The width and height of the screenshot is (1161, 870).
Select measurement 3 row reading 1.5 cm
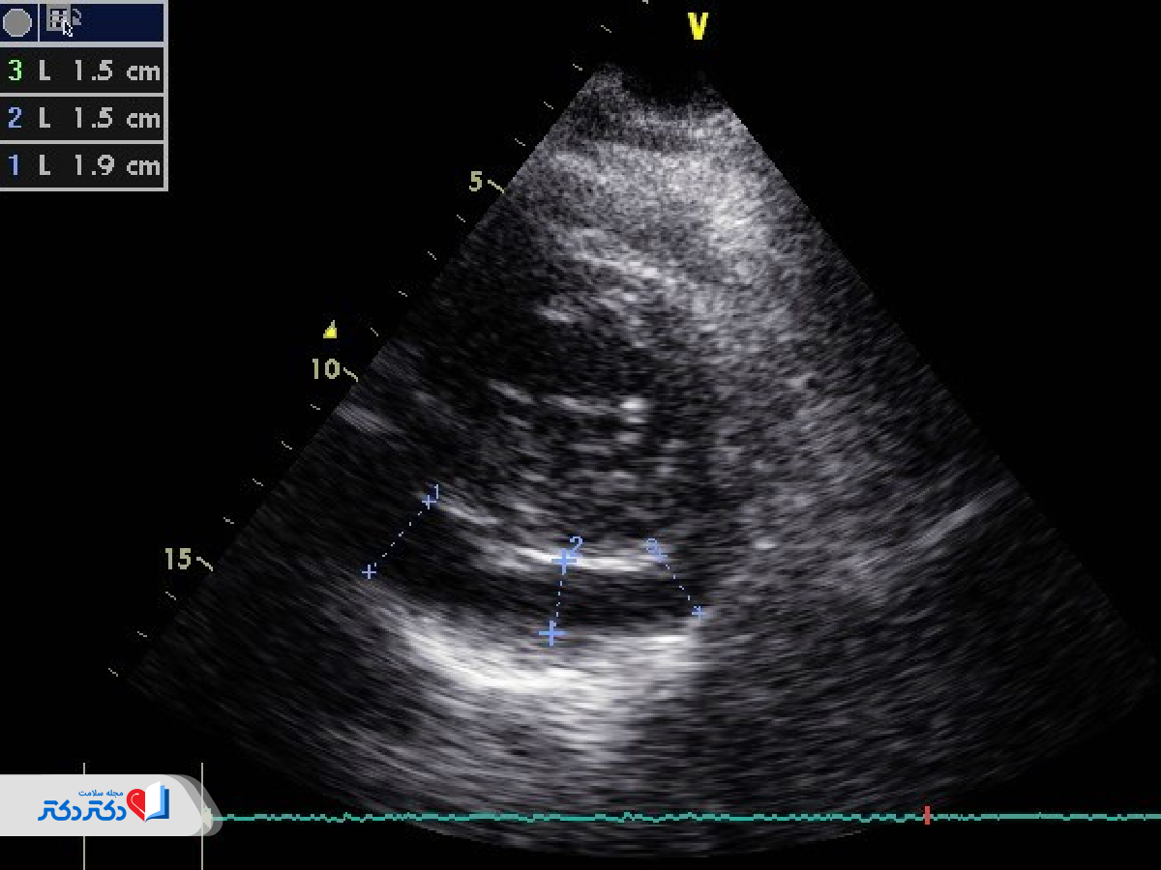(83, 71)
